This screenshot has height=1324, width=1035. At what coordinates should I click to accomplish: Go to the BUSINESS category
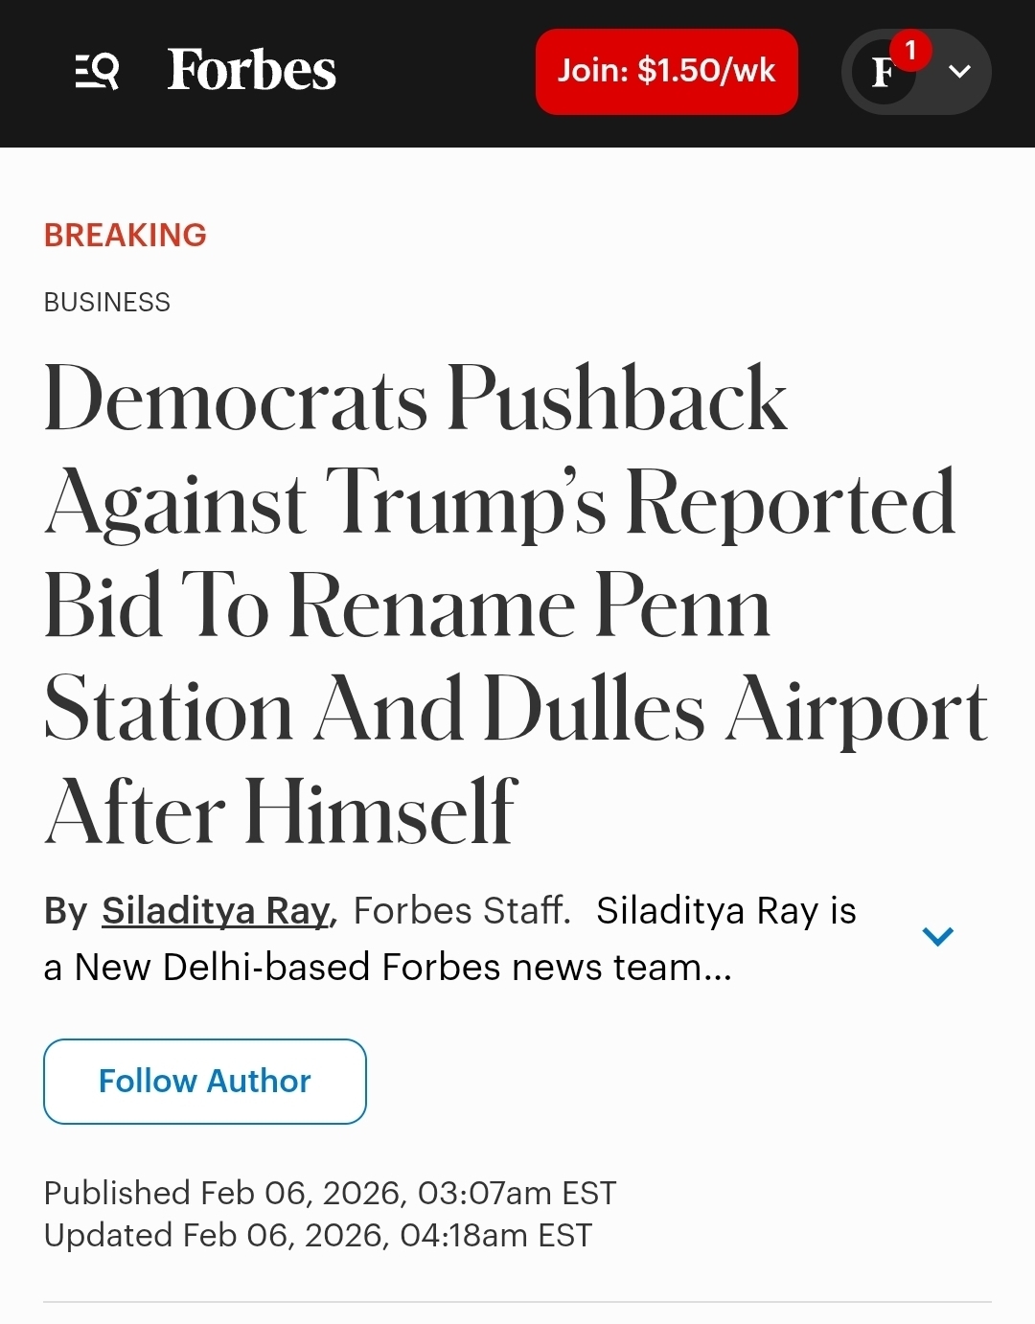tap(107, 303)
